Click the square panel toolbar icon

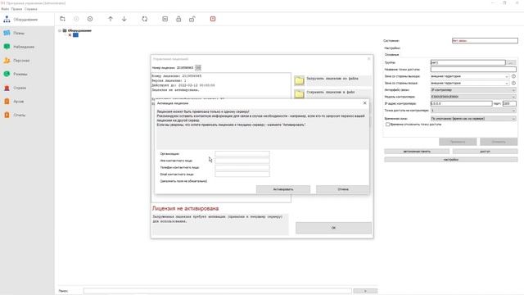165,19
